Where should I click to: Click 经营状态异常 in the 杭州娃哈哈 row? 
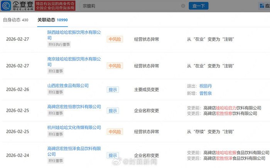click(147, 132)
